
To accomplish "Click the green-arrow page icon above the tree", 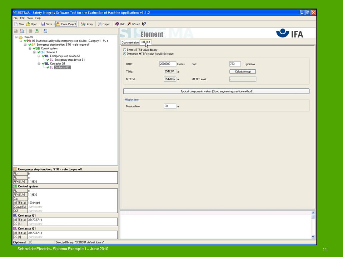I will coord(36,31).
